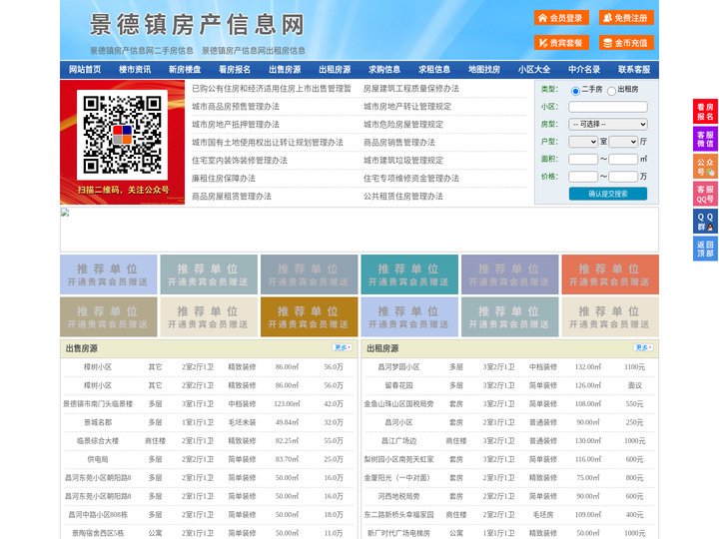Screen dimensions: 719x539
Task: Click the minimum 面积 input field
Action: [x=583, y=159]
